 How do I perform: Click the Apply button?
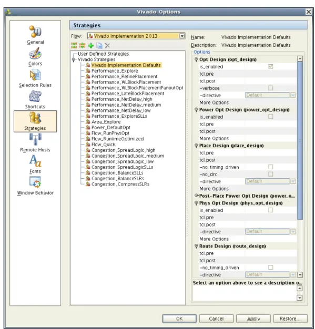click(253, 318)
